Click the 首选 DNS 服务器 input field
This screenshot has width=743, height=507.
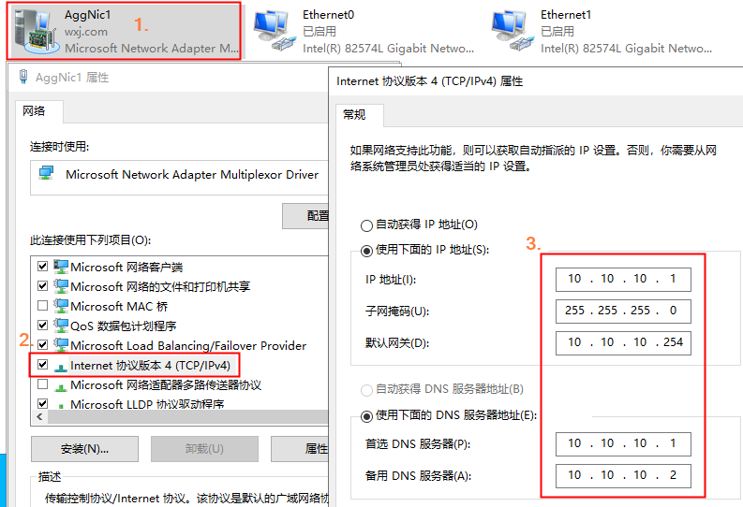pos(623,444)
